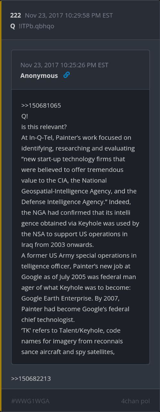160x412 pixels.
Task: Click the line mentioning 'Google Earth Enterprise'
Action: tap(75, 298)
